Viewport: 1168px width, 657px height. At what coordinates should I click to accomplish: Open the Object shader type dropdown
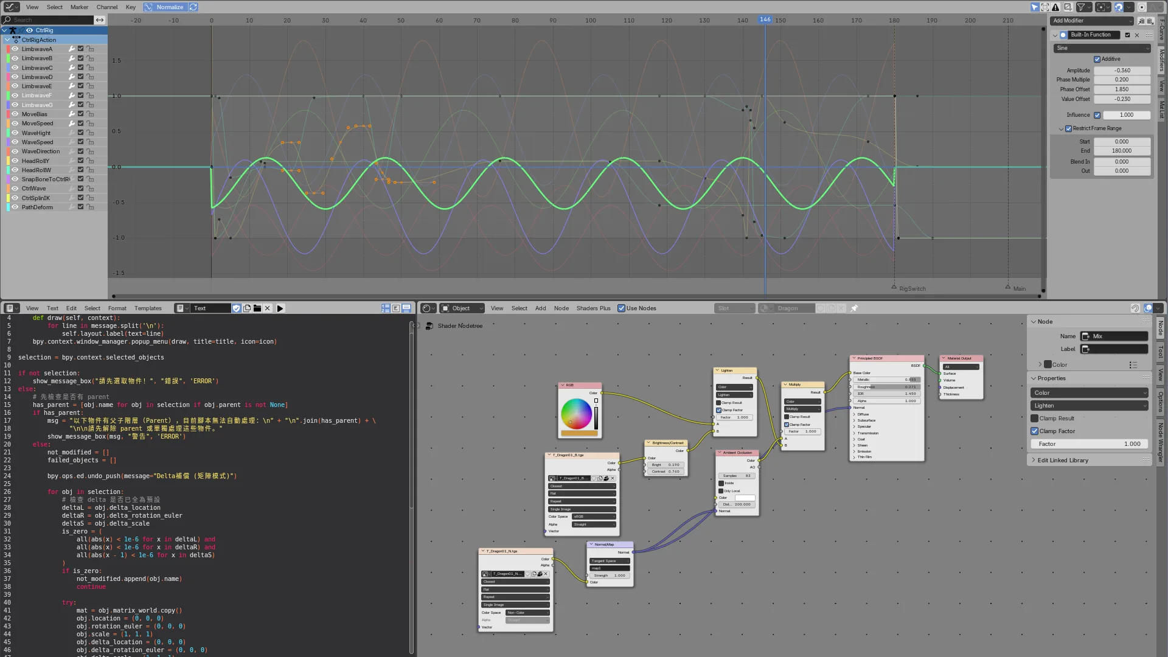click(462, 308)
